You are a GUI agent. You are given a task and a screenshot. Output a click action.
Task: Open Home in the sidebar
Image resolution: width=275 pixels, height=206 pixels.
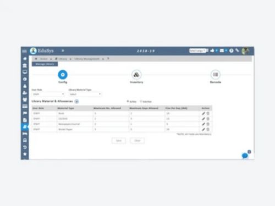coord(25,59)
